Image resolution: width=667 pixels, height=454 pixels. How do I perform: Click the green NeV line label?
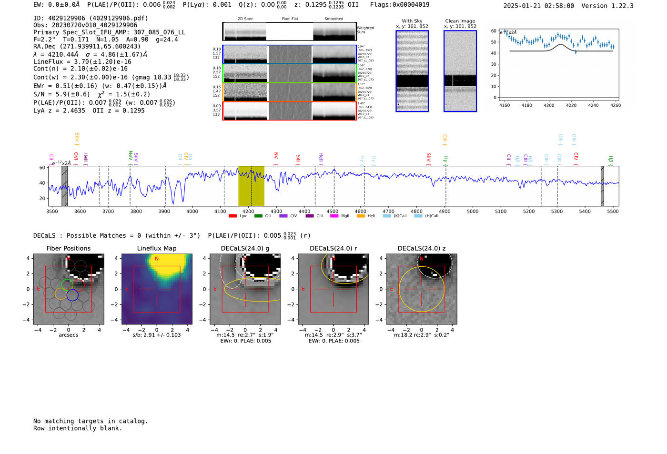click(x=130, y=157)
